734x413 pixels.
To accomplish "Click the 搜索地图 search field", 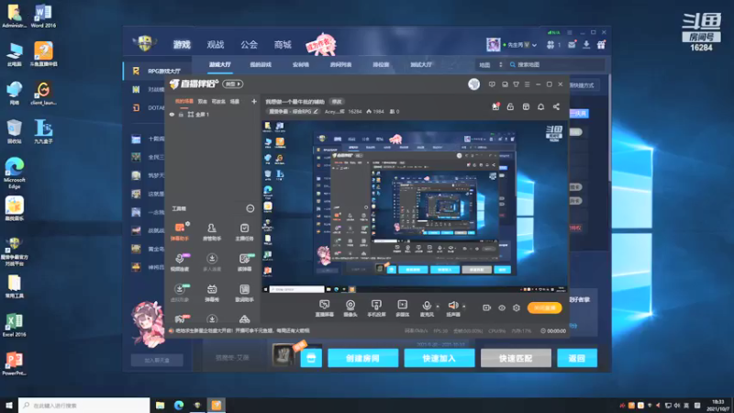I will click(x=557, y=64).
